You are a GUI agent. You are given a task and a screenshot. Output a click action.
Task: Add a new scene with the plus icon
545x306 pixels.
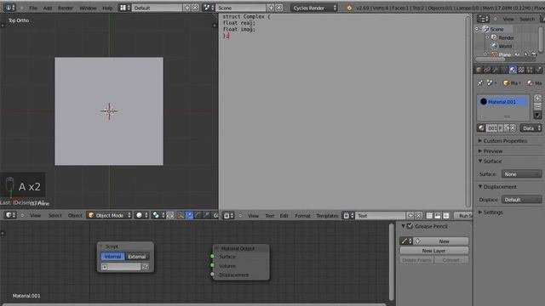(x=271, y=8)
